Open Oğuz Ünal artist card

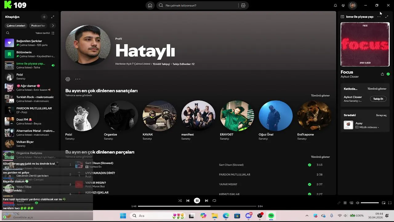coord(275,120)
